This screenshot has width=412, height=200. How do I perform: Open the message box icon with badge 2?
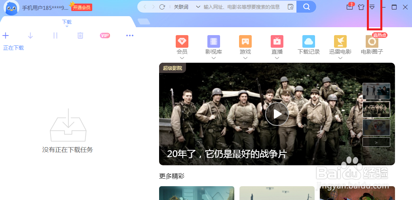pyautogui.click(x=350, y=7)
